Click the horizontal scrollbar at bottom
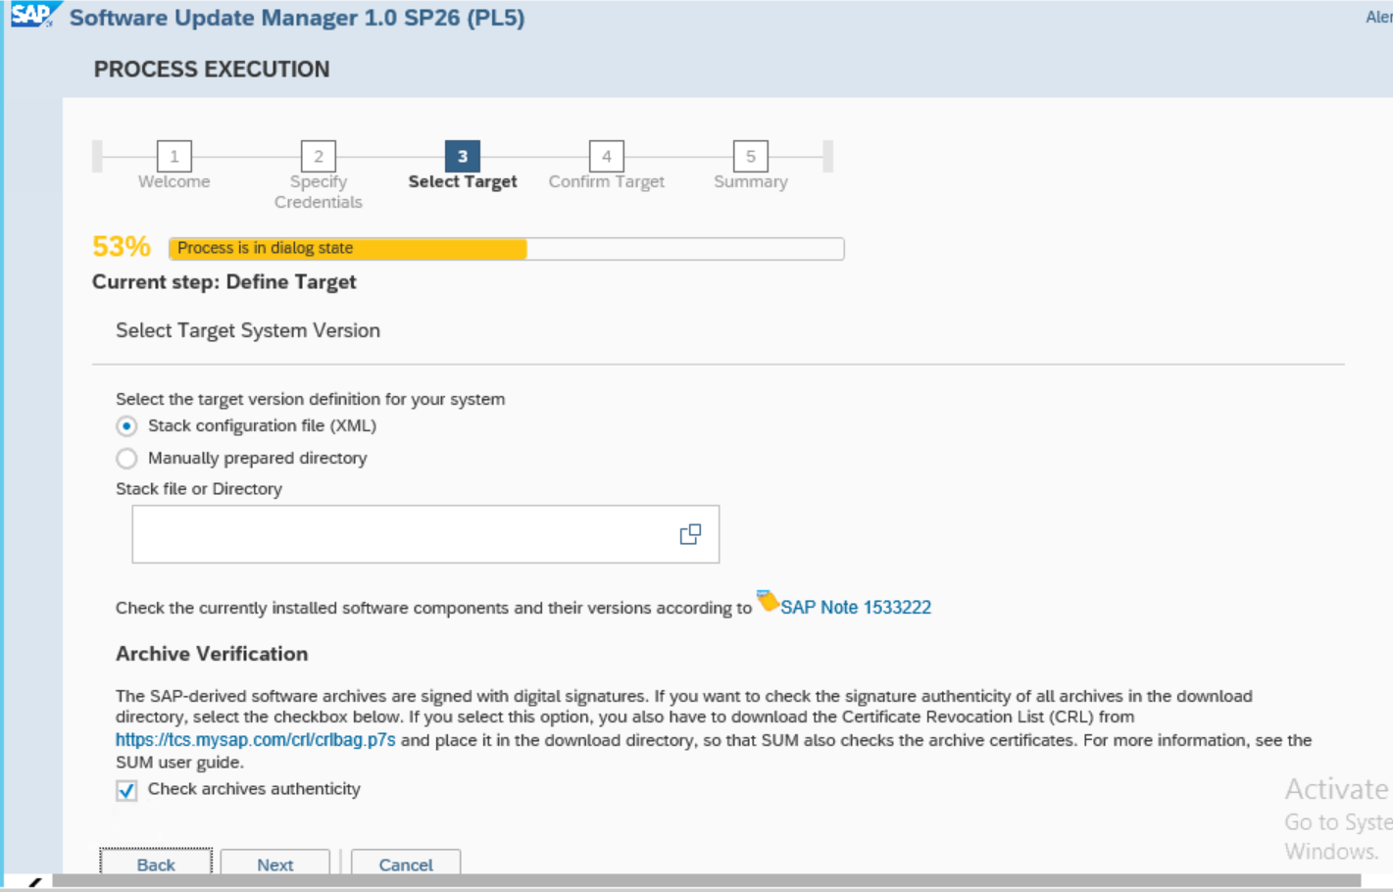 (706, 881)
